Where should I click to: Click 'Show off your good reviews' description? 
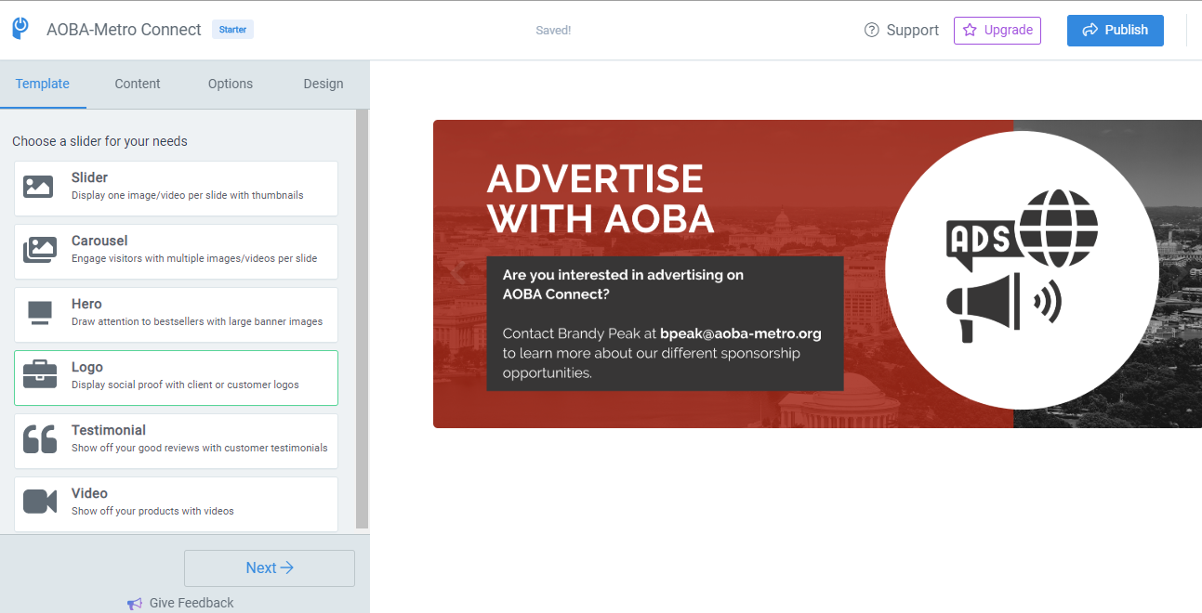[x=199, y=448]
